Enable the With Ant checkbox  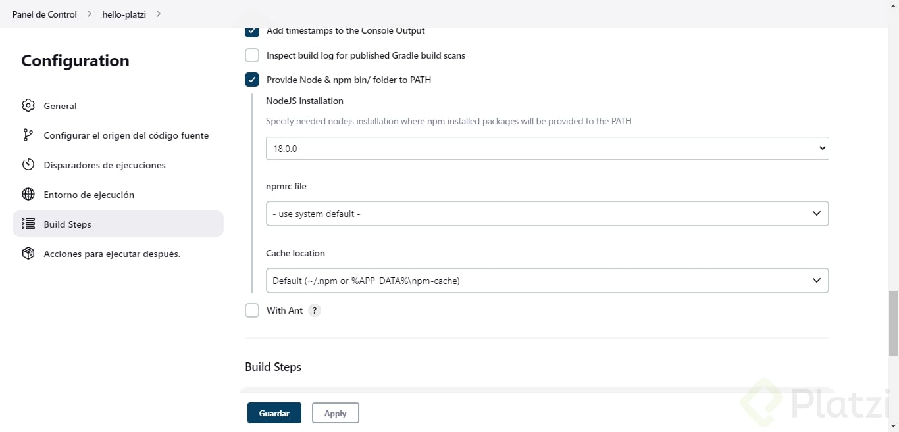click(252, 310)
